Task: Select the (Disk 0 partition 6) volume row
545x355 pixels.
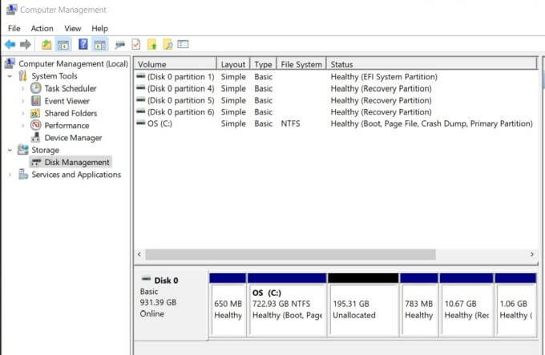Action: coord(336,112)
